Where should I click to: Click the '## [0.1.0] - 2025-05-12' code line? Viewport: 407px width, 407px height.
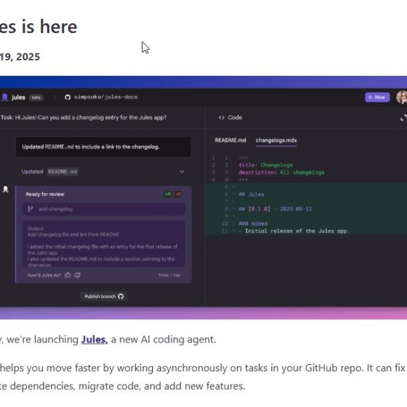coord(275,209)
